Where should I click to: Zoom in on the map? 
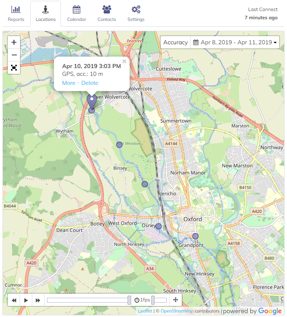click(x=14, y=42)
